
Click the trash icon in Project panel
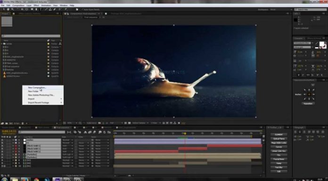coord(23,123)
